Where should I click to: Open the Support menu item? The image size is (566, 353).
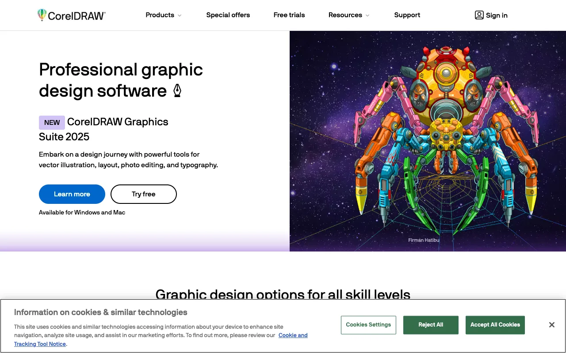[x=407, y=15]
